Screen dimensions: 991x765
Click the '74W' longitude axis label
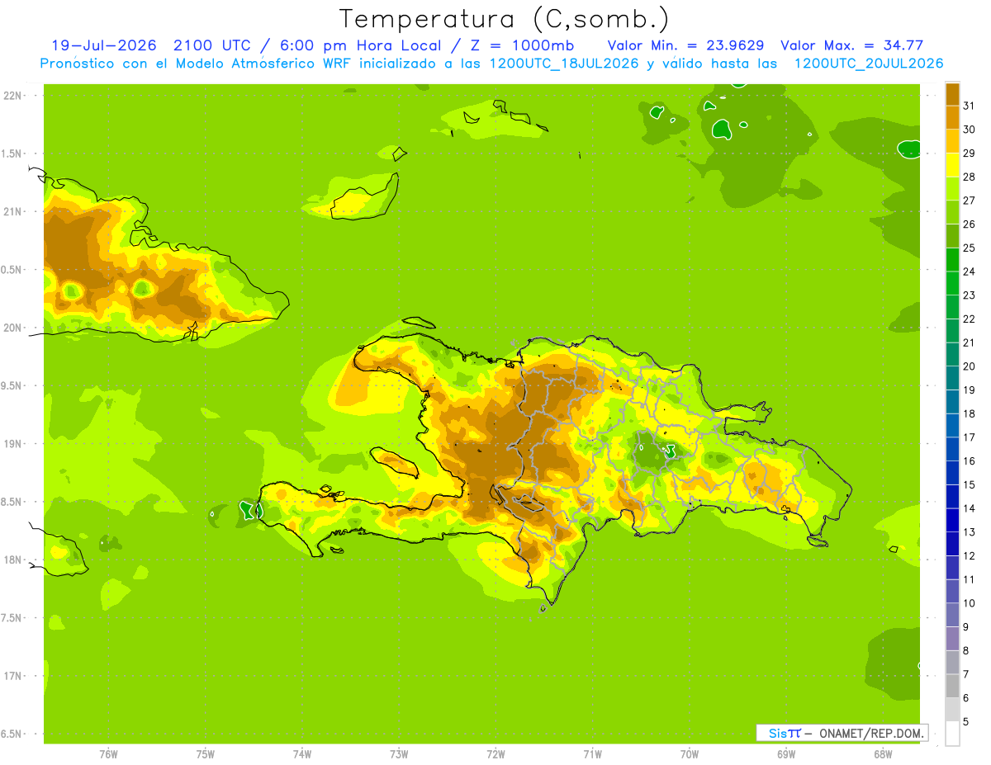(302, 753)
